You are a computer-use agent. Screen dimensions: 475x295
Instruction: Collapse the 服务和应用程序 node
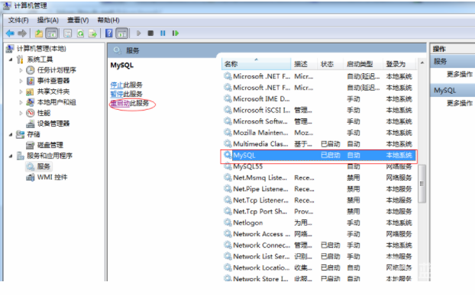pyautogui.click(x=11, y=156)
